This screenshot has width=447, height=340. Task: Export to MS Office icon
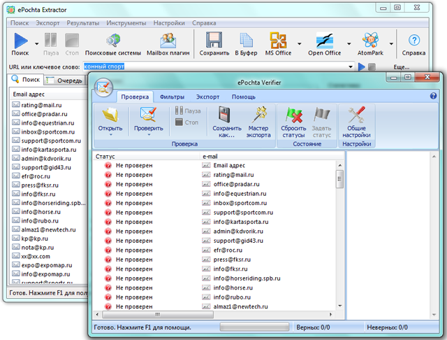pyautogui.click(x=278, y=40)
